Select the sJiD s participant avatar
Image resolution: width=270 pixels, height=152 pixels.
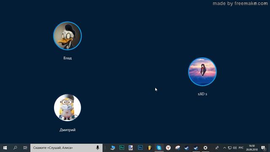tap(202, 72)
